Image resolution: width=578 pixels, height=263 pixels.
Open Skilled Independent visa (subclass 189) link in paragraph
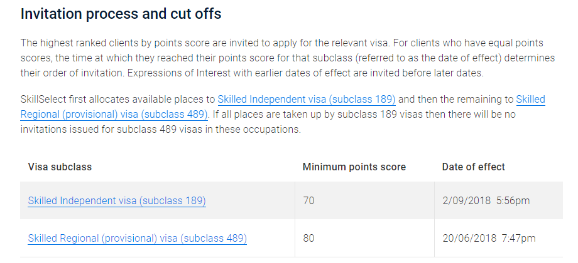[x=307, y=100]
